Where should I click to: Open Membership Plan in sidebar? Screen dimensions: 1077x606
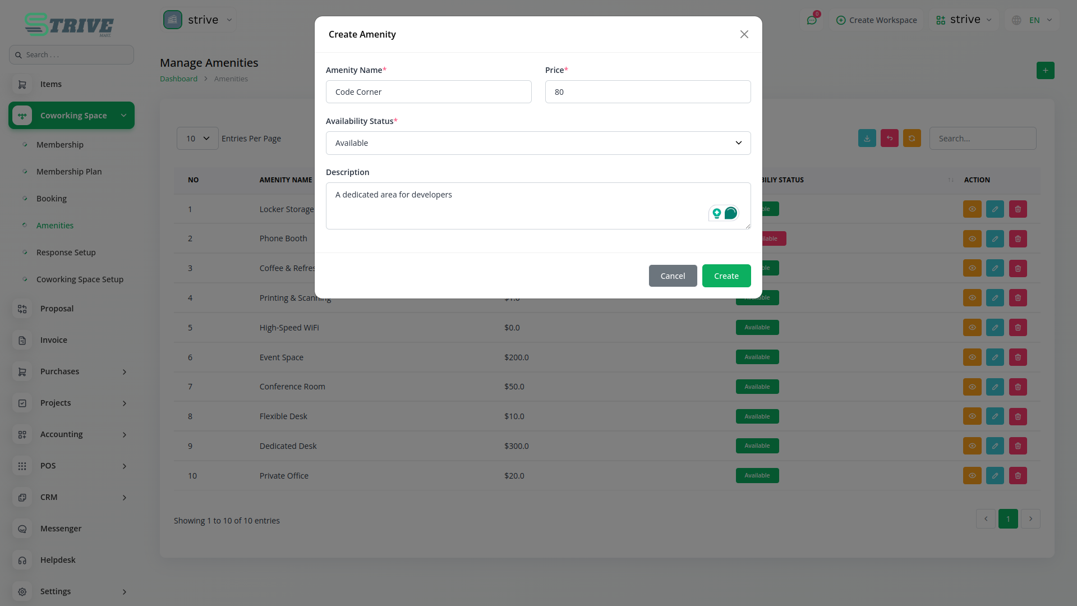click(x=69, y=172)
